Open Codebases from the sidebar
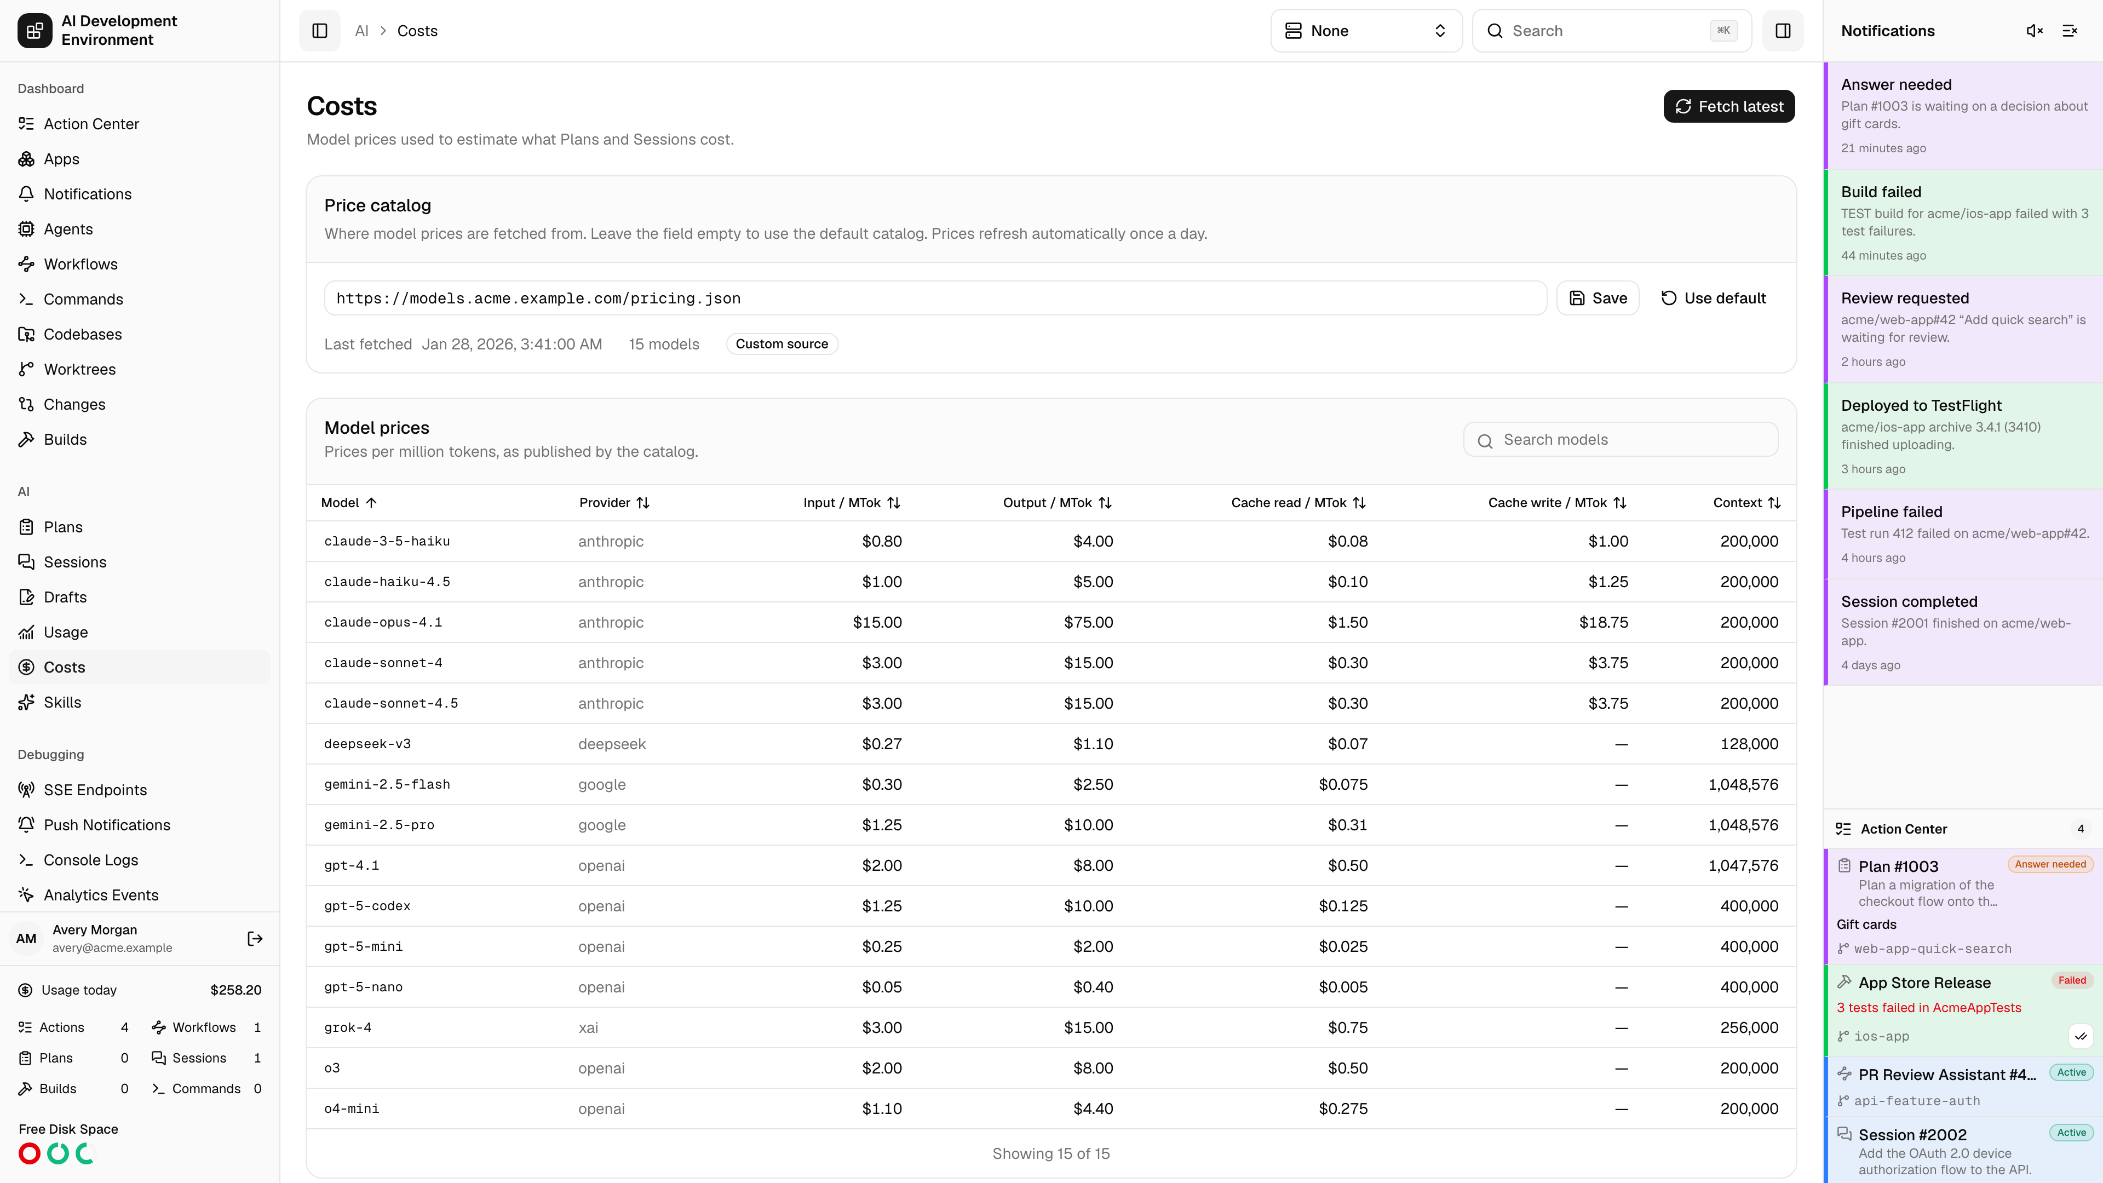 click(x=140, y=335)
